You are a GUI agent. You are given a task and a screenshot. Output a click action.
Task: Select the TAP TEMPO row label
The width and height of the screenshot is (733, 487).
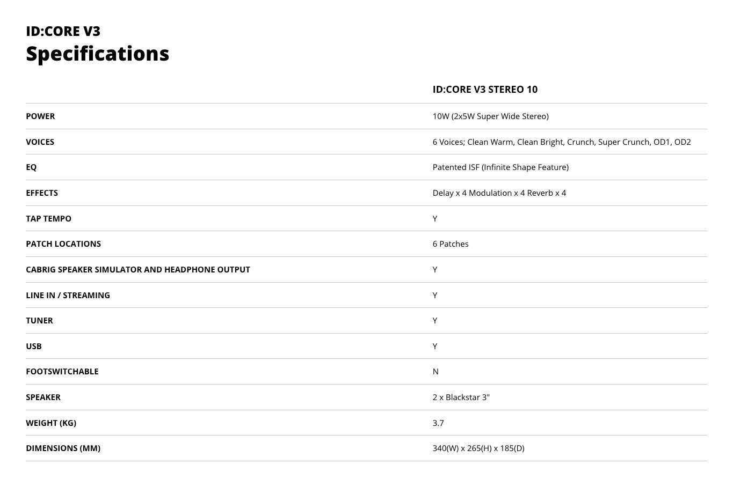(x=48, y=219)
